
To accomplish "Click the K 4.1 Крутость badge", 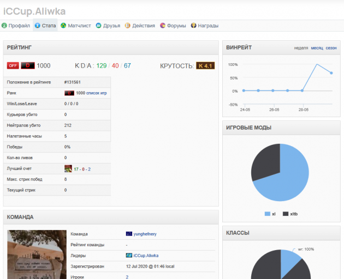I will tap(205, 66).
